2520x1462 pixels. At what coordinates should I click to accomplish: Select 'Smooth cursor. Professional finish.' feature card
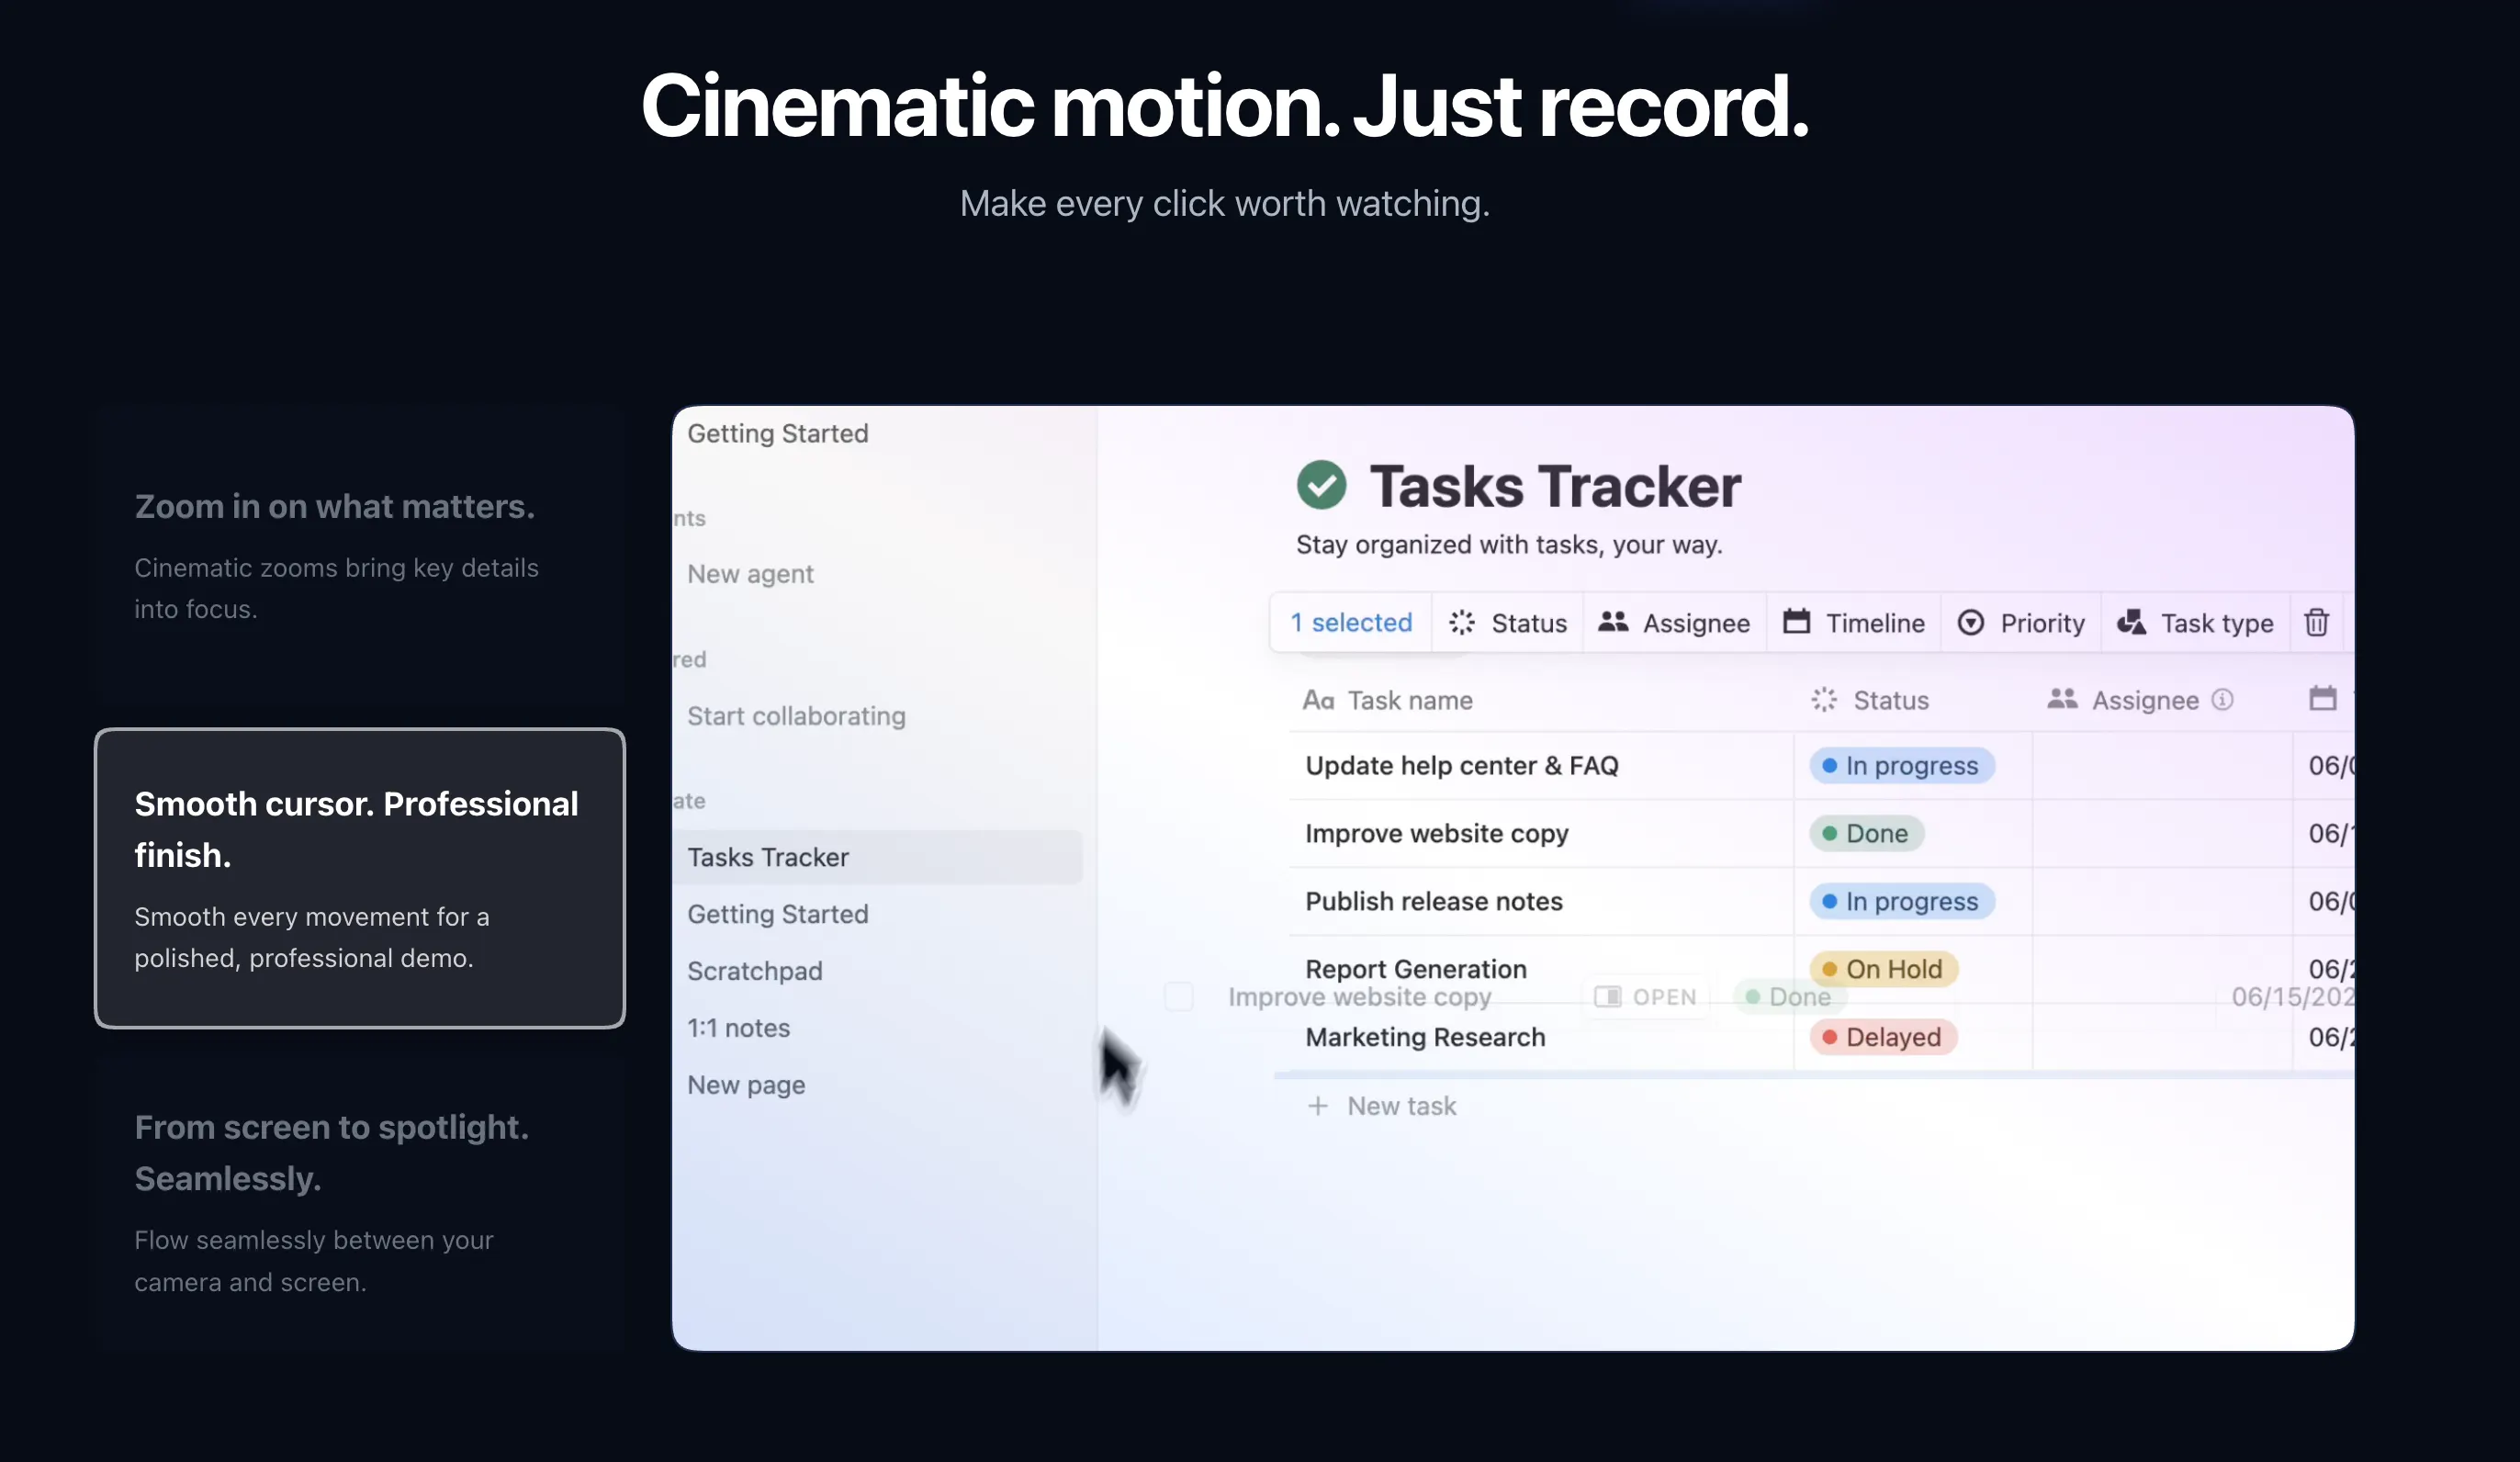click(x=360, y=878)
